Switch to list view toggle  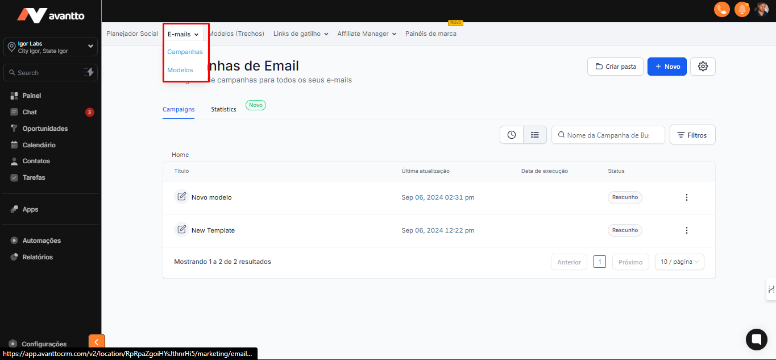(535, 135)
